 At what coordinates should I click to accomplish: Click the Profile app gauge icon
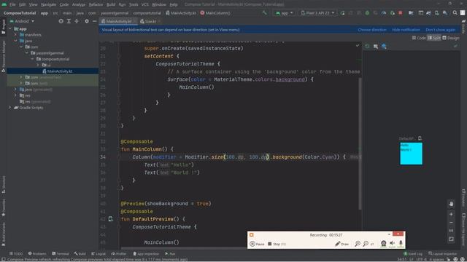pyautogui.click(x=384, y=13)
